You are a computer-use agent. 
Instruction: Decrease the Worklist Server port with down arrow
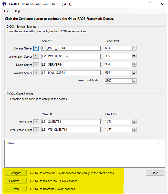tap(134, 74)
